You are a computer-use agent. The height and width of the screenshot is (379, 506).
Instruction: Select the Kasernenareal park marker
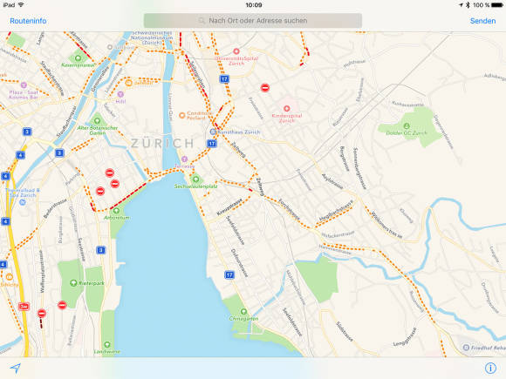point(78,58)
